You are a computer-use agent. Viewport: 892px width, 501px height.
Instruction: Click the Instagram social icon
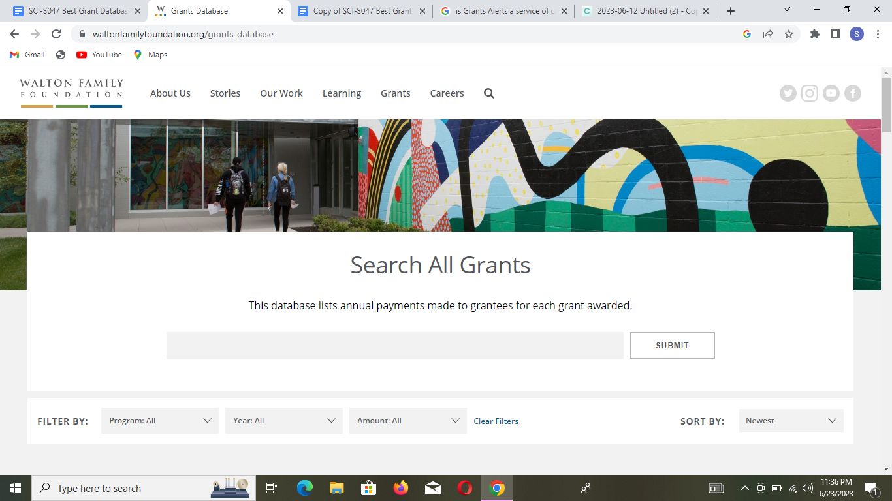pos(810,93)
